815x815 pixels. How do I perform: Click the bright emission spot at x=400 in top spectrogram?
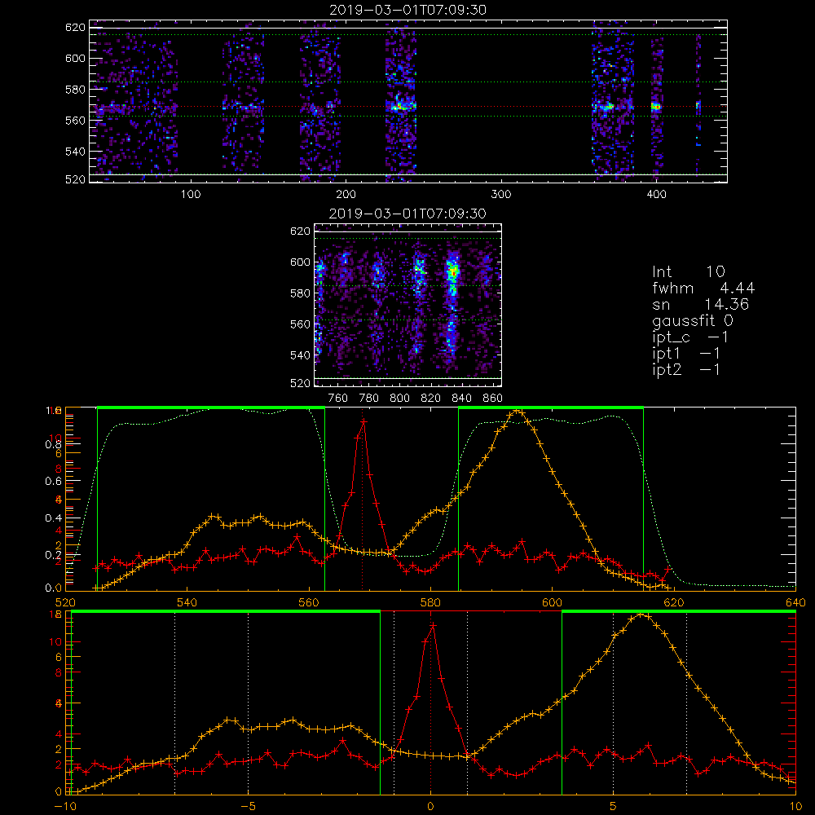coord(656,107)
